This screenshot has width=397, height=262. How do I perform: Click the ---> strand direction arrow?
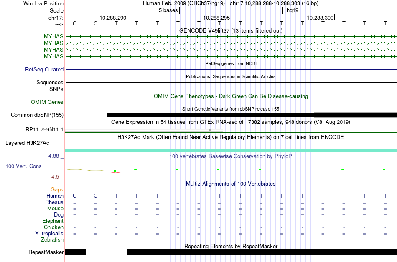pyautogui.click(x=59, y=24)
